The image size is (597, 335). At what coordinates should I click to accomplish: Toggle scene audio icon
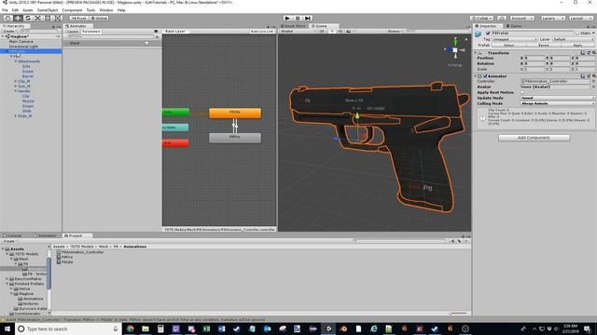tap(340, 31)
